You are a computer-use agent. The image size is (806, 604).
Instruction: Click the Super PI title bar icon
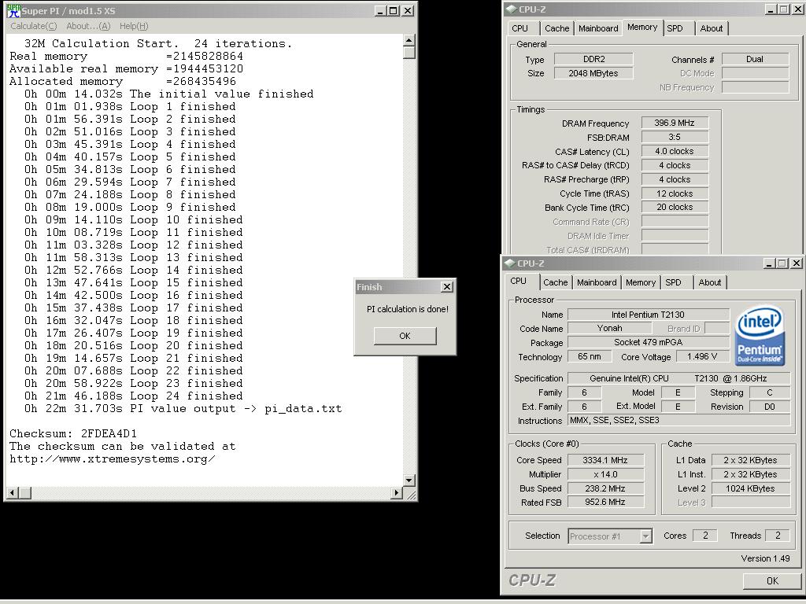pos(13,10)
